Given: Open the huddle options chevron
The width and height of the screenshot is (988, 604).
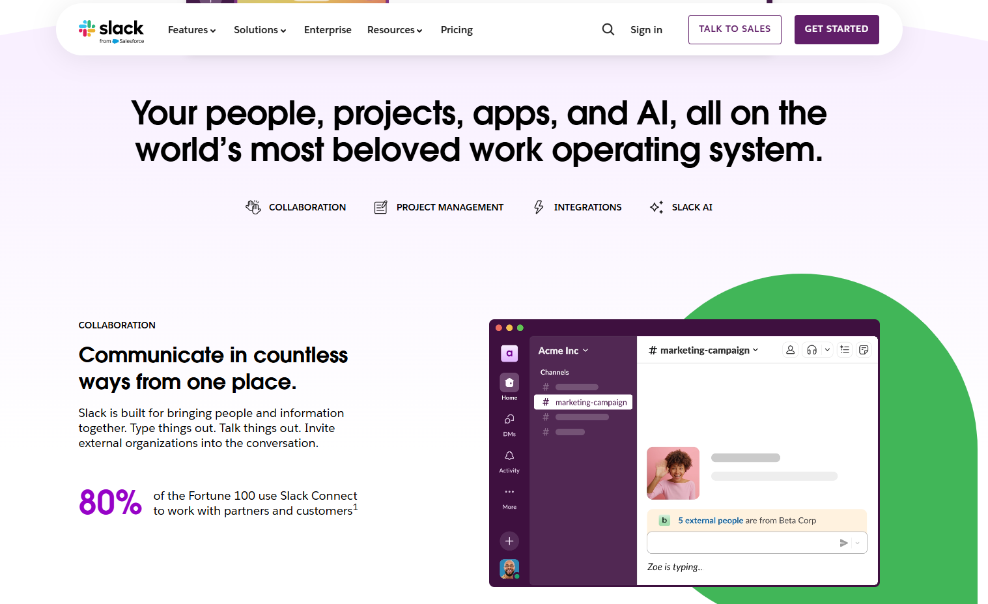Looking at the screenshot, I should (x=827, y=350).
